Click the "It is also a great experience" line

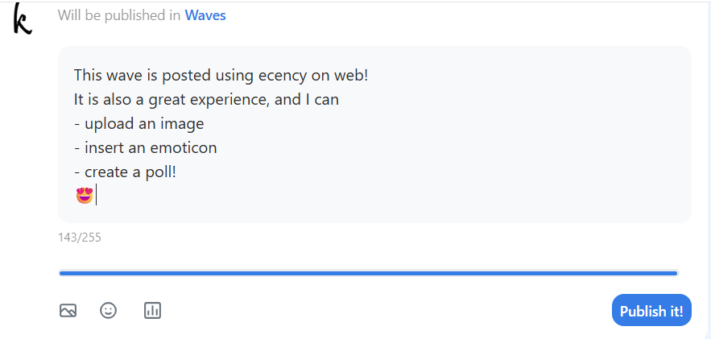click(x=206, y=99)
